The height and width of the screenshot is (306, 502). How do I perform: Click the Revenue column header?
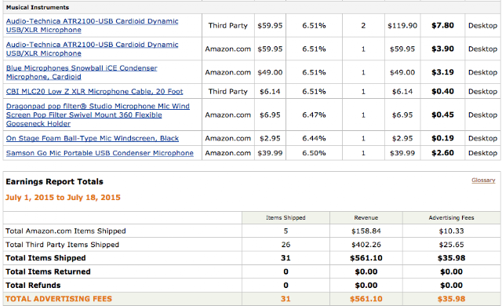coord(366,217)
